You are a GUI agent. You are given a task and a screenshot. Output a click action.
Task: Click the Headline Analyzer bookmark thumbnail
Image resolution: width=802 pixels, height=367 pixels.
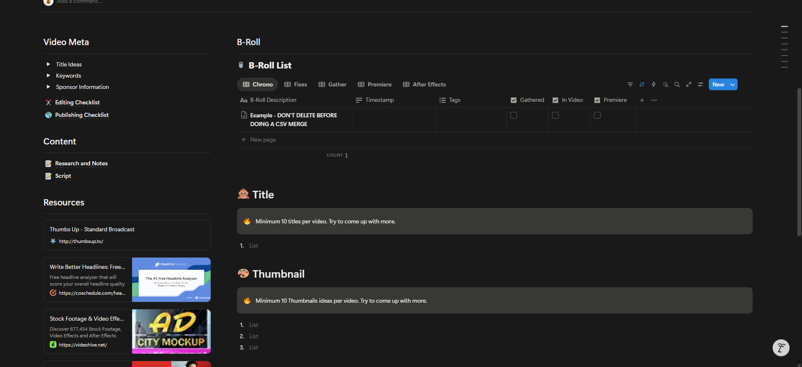(171, 280)
